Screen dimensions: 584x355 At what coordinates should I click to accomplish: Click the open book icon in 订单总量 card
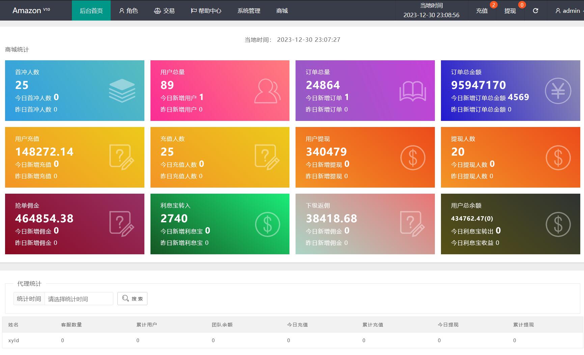click(413, 91)
